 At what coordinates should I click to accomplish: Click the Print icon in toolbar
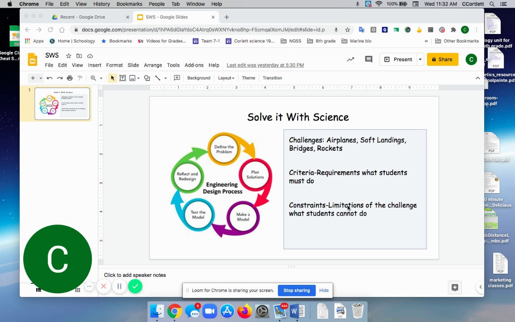click(x=70, y=78)
